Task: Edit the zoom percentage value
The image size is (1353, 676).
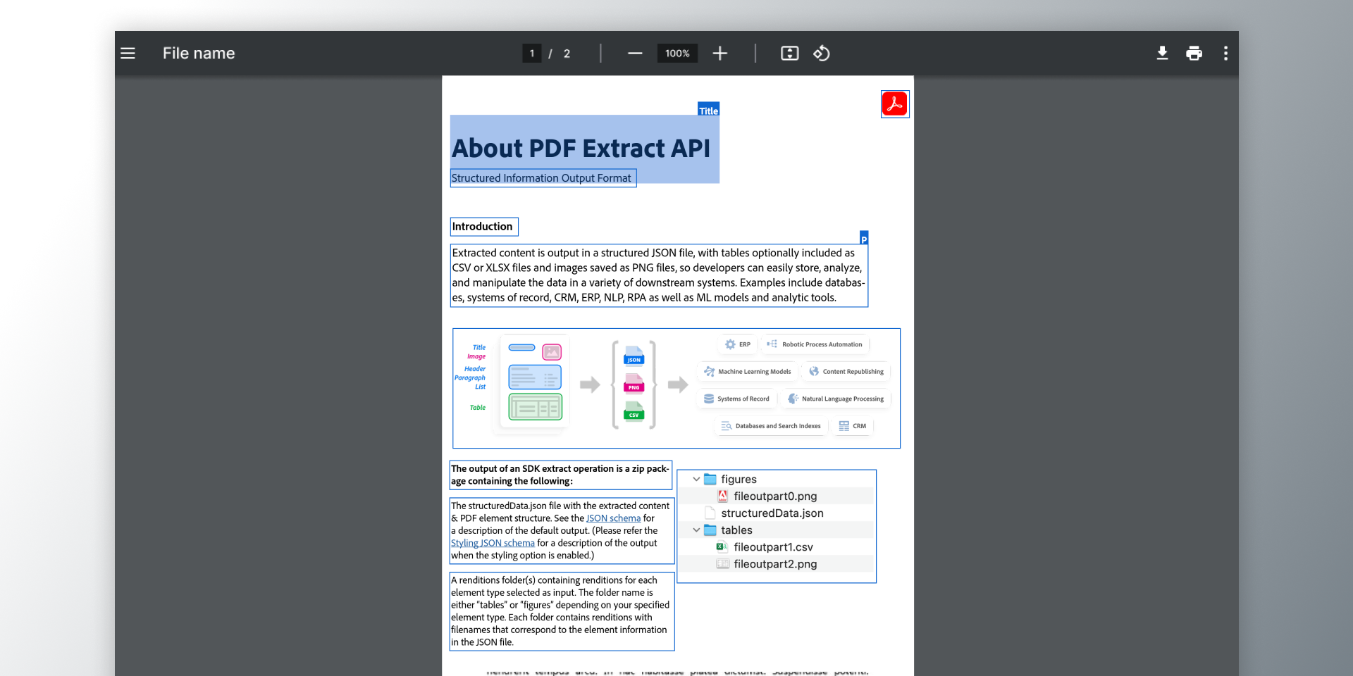Action: click(x=676, y=53)
